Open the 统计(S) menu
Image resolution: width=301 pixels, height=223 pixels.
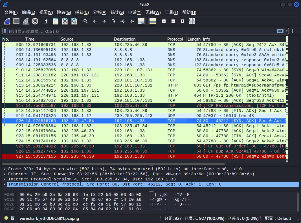coord(117,12)
